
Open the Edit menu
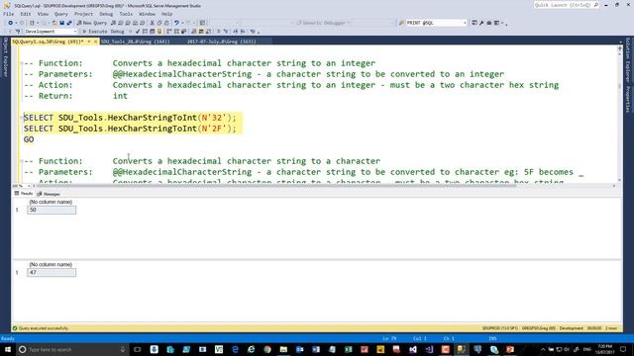click(x=26, y=14)
